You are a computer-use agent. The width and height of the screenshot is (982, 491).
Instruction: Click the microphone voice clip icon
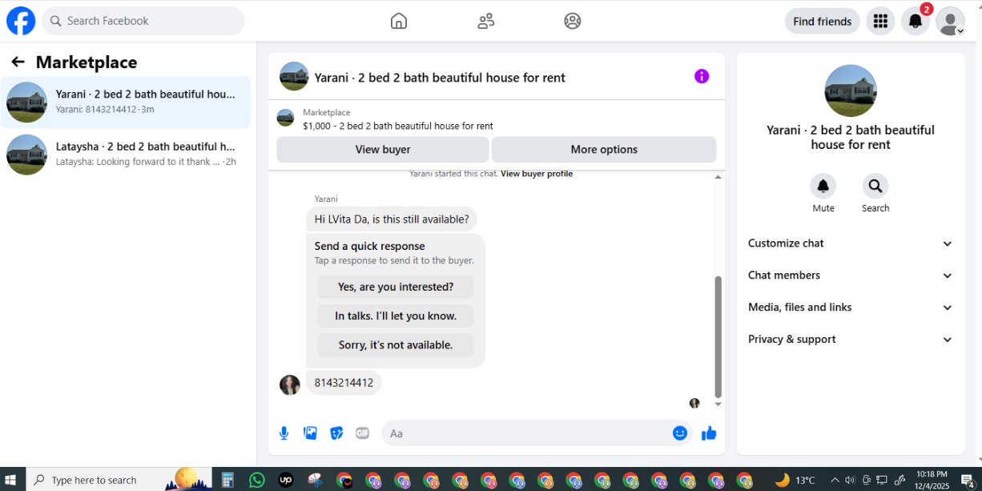click(x=284, y=433)
